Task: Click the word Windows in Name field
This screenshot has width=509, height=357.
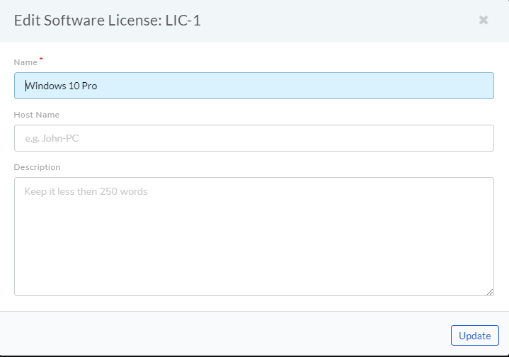Action: pyautogui.click(x=46, y=86)
